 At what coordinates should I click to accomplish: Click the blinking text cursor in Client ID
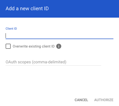point(6,36)
